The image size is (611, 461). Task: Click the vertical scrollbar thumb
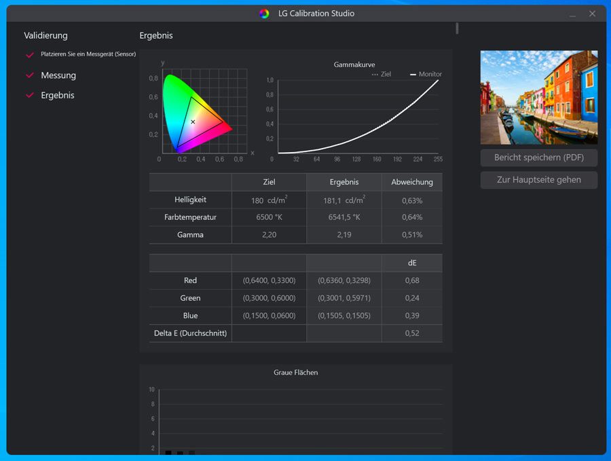[x=457, y=28]
